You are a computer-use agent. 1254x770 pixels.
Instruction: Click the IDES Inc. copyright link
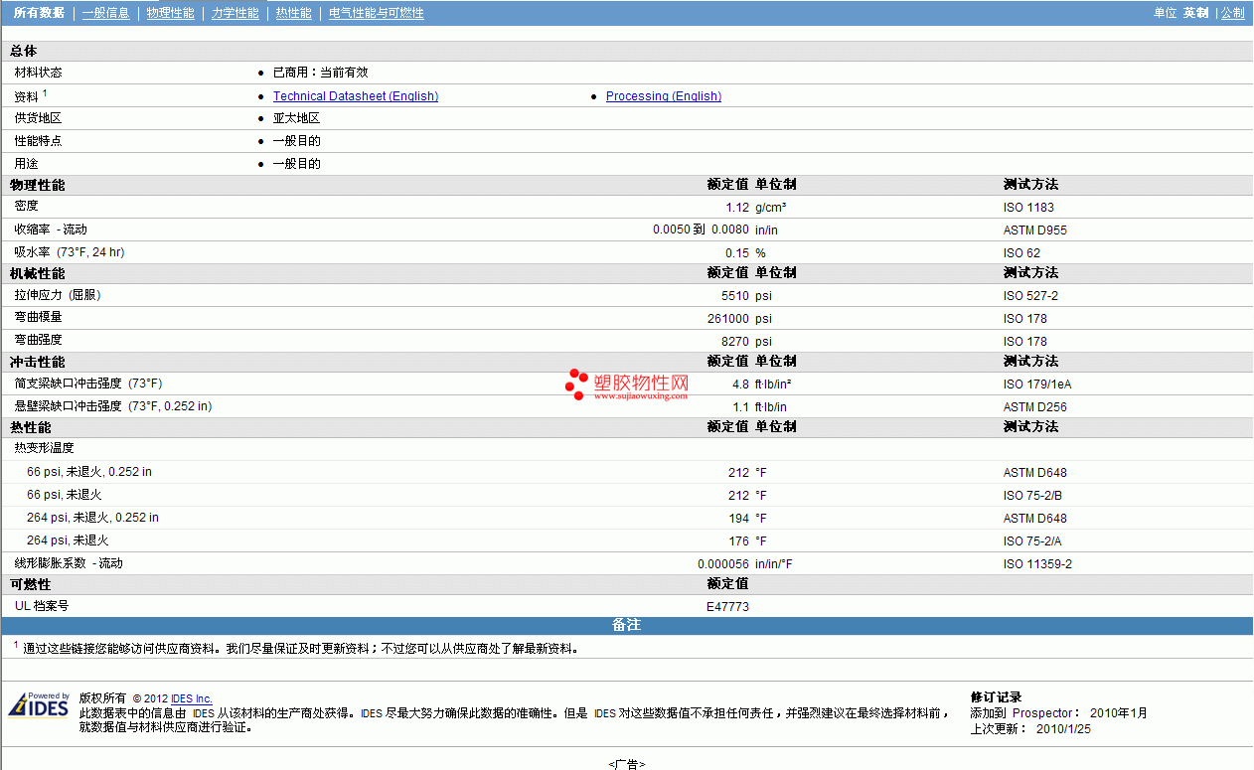(x=192, y=698)
